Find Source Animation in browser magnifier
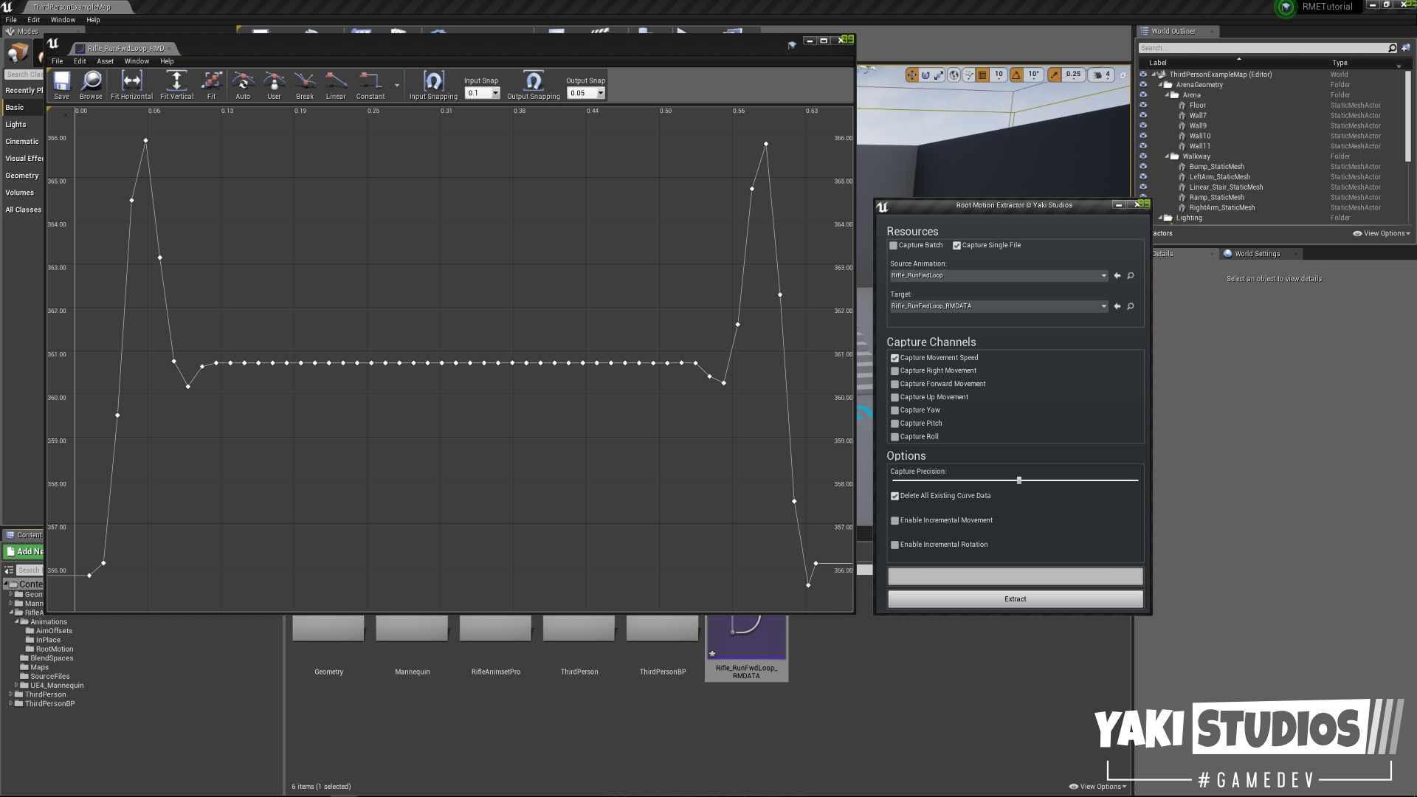The width and height of the screenshot is (1417, 797). pyautogui.click(x=1131, y=276)
